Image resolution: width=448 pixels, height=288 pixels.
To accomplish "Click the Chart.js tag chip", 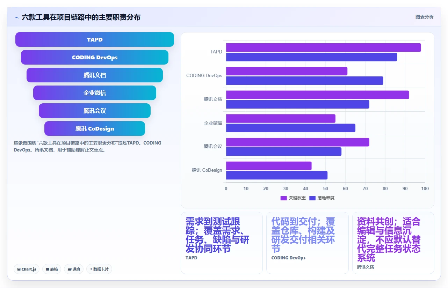I will click(27, 269).
